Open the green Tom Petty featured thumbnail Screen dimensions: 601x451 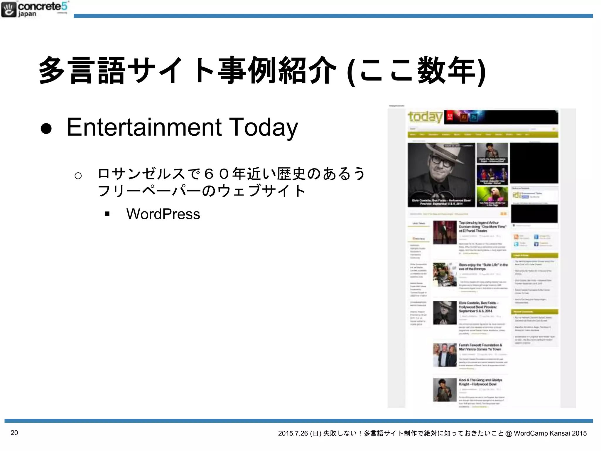492,196
